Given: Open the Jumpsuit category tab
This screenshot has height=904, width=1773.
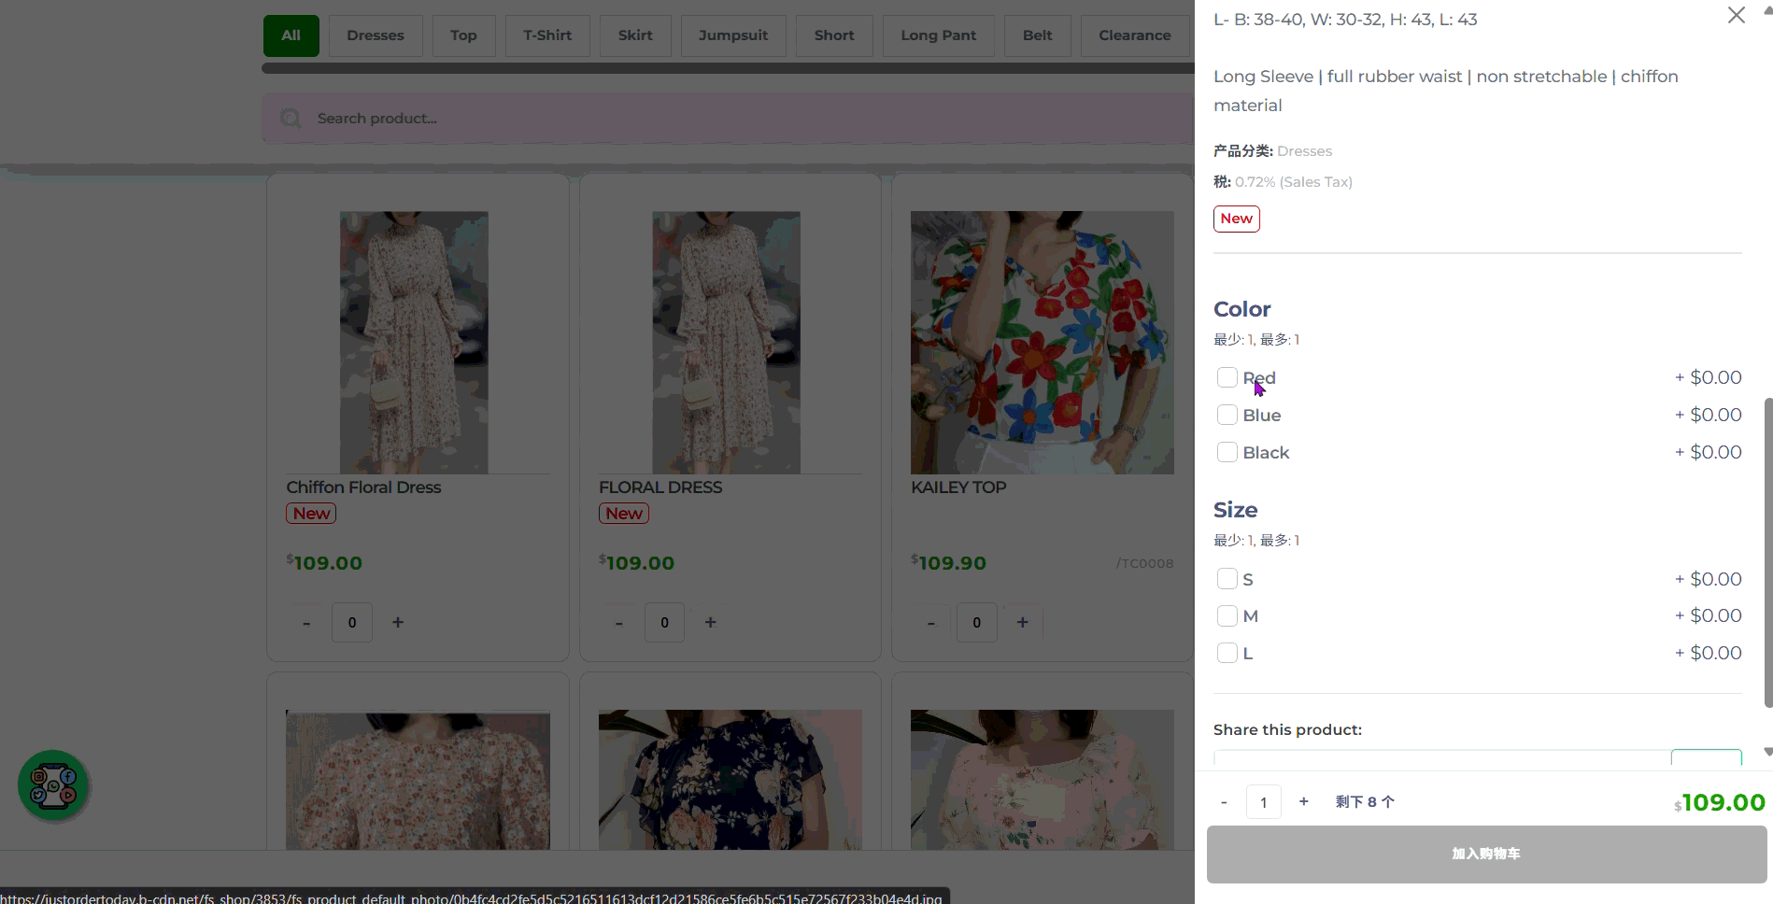Looking at the screenshot, I should [x=733, y=35].
